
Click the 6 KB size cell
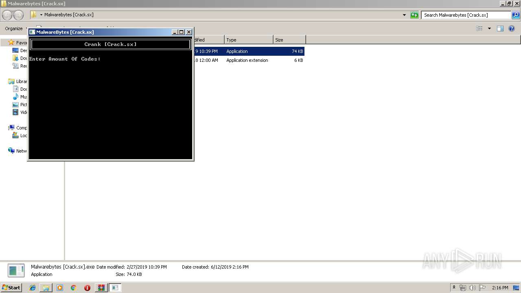[299, 60]
